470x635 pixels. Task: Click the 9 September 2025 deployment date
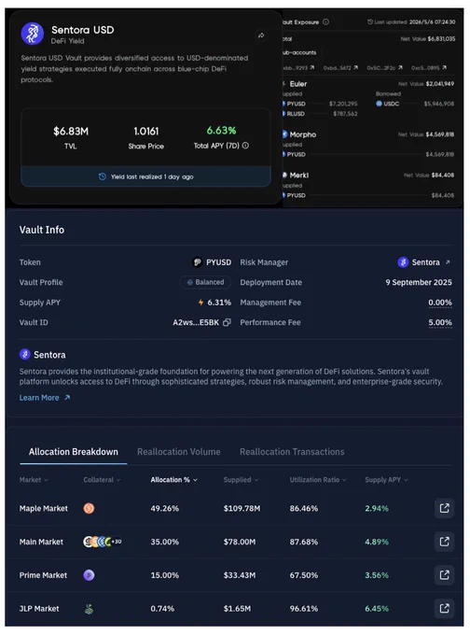[x=419, y=282]
